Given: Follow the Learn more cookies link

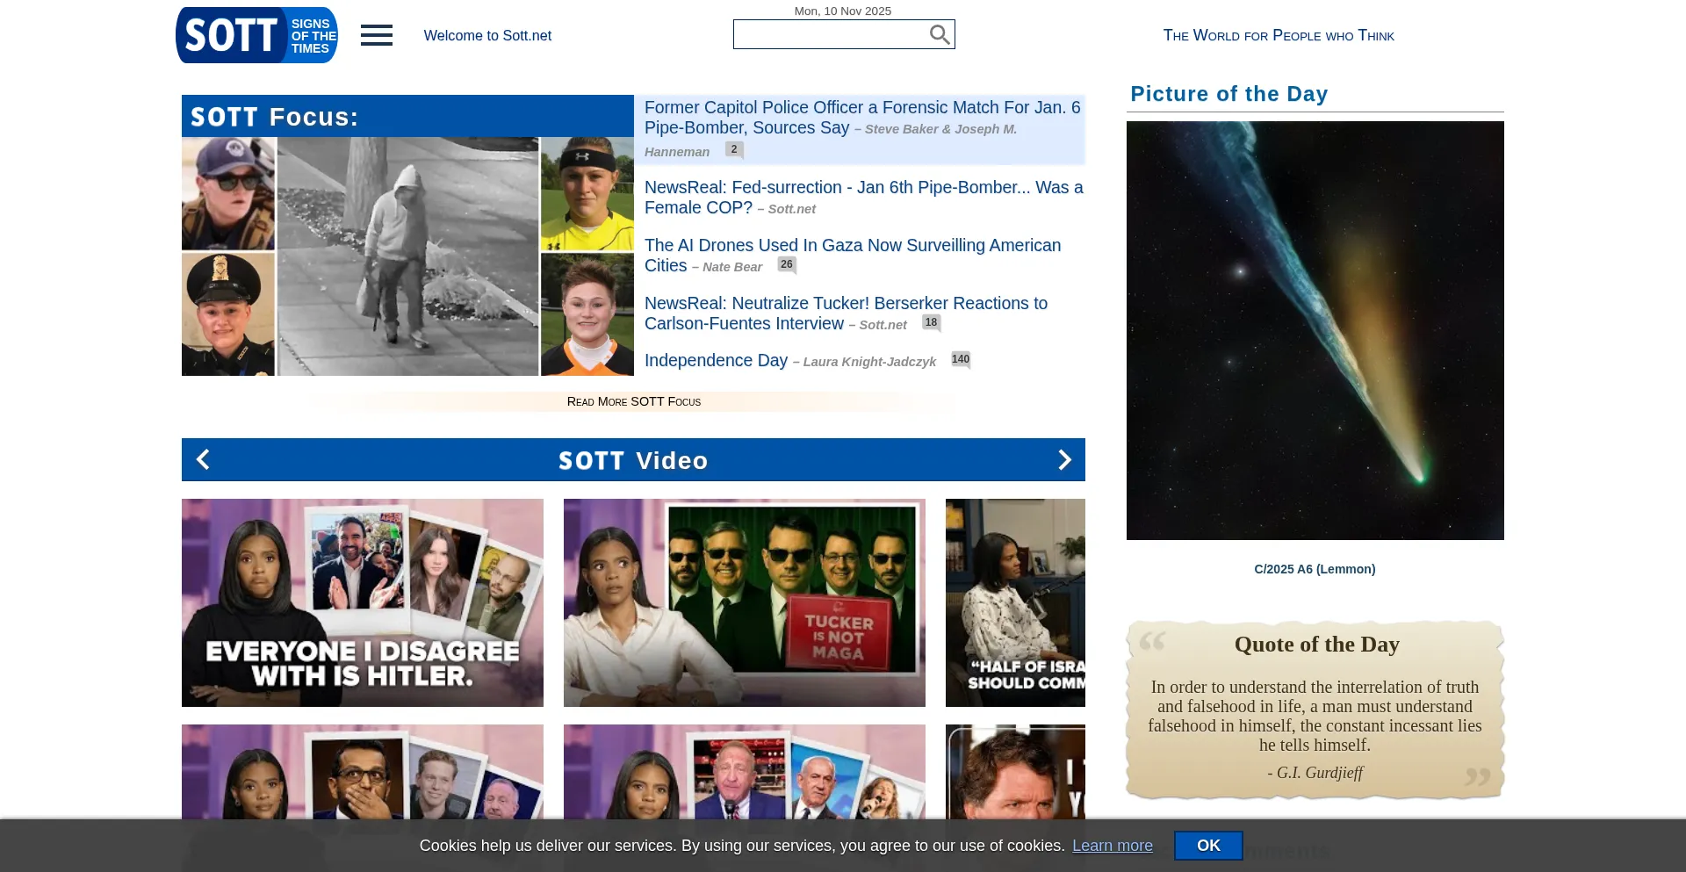Looking at the screenshot, I should click(x=1112, y=846).
